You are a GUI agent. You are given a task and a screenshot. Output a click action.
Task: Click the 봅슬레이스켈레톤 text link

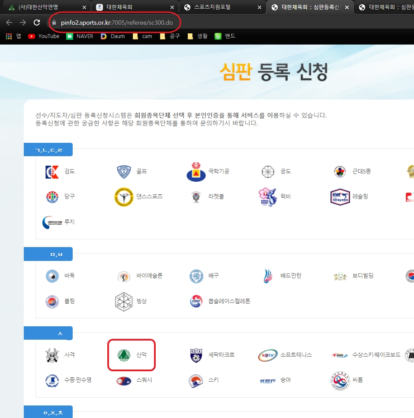[x=229, y=302]
